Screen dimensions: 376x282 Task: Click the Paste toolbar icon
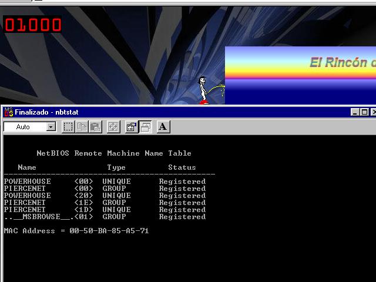point(95,127)
